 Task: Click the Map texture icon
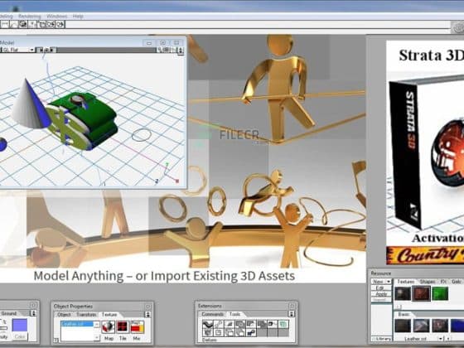tap(109, 327)
